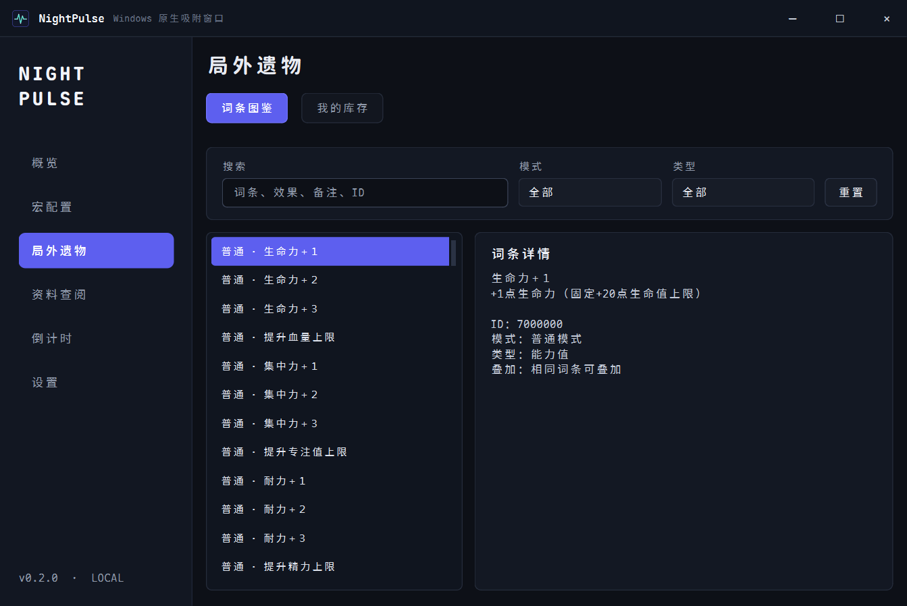
Task: Click the ID: 7000000 value in details
Action: (527, 324)
